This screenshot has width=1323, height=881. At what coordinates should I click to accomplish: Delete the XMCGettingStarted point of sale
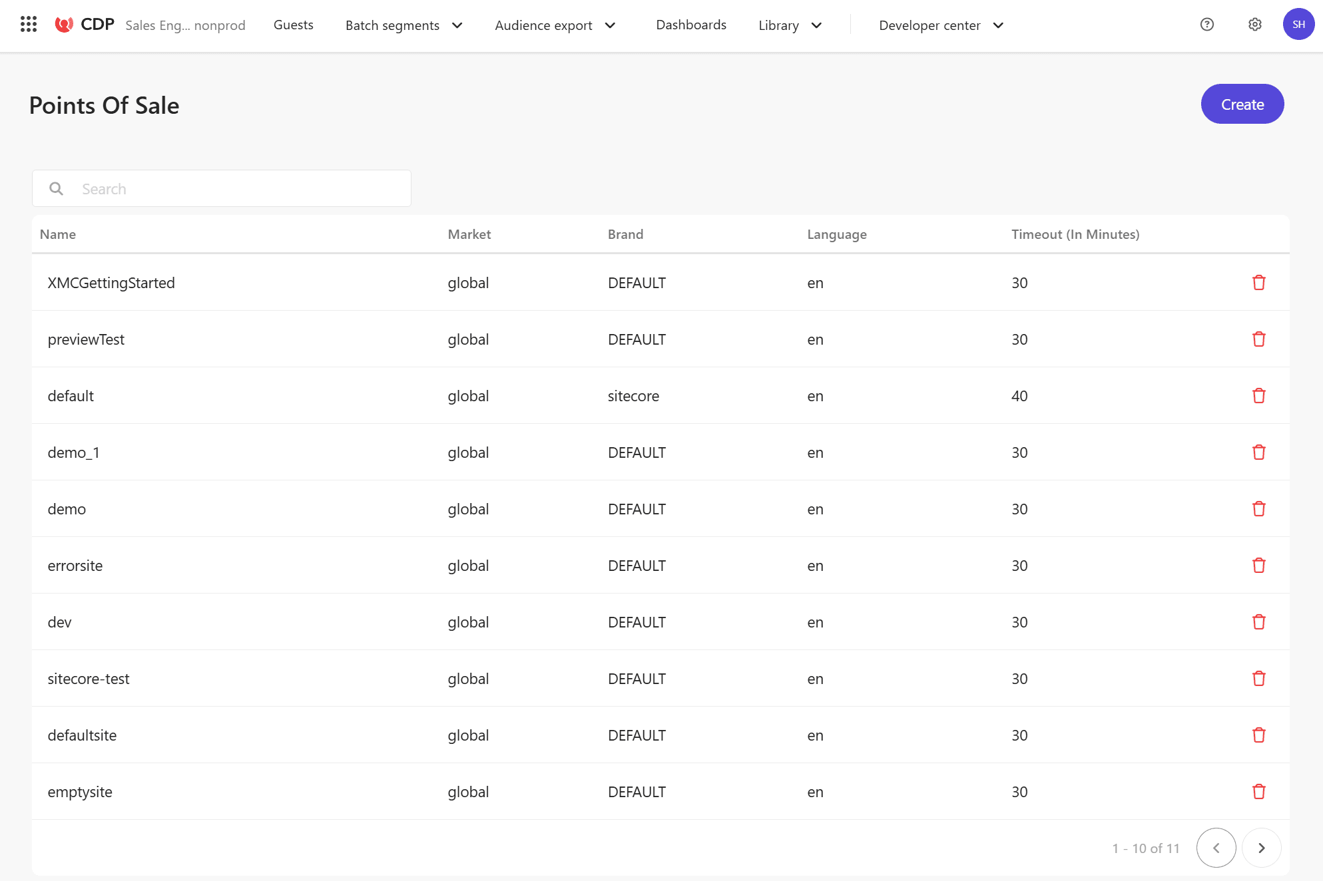click(x=1258, y=283)
